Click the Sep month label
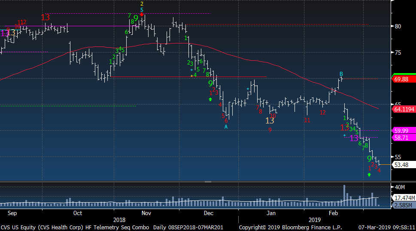 point(12,213)
